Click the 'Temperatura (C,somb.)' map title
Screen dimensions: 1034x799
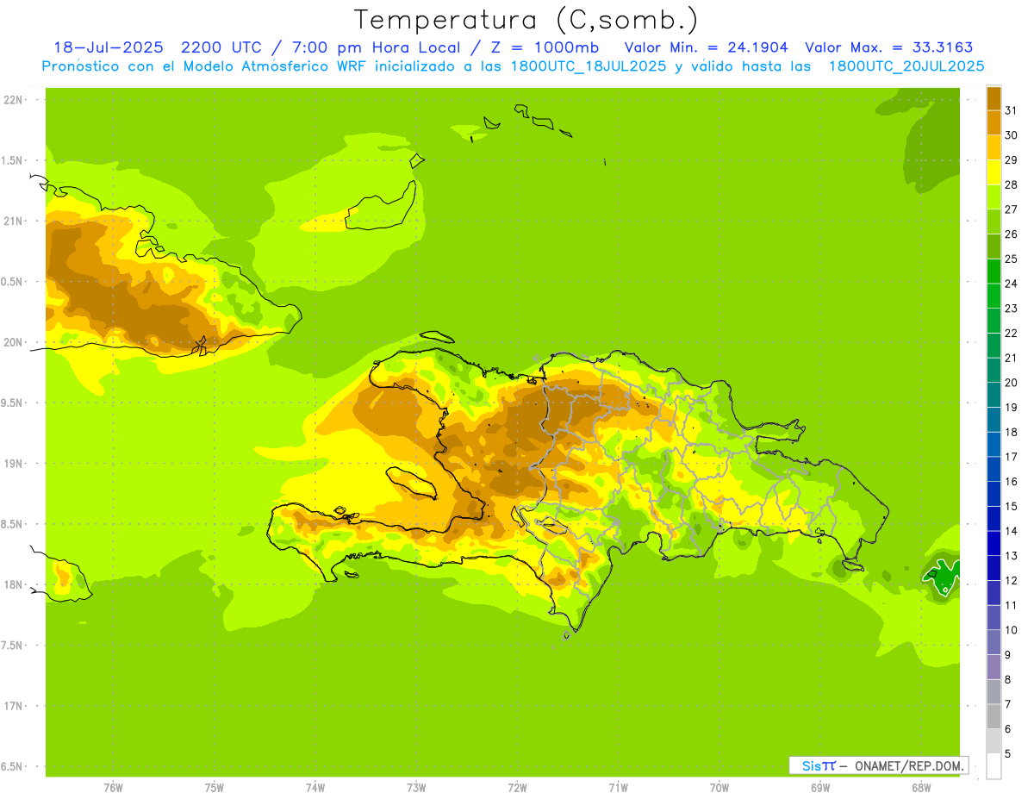(x=526, y=20)
